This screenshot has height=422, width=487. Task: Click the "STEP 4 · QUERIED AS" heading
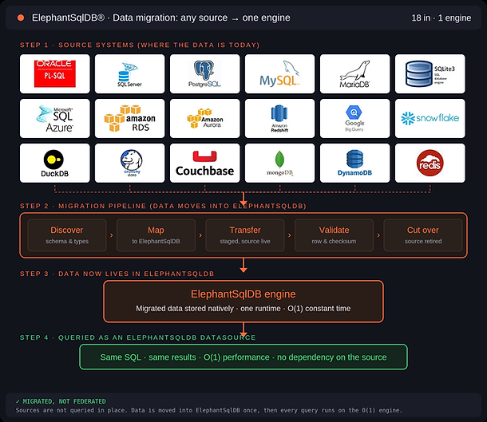tap(137, 337)
